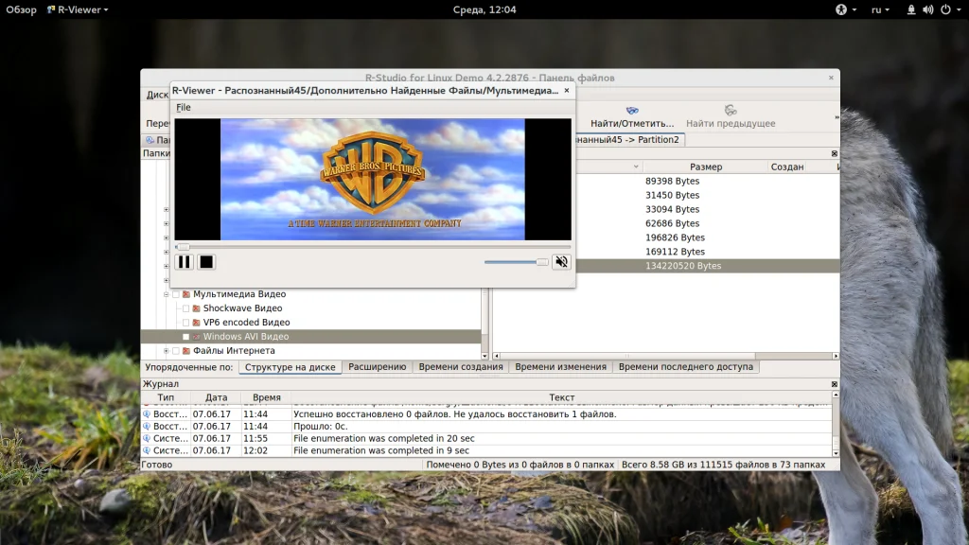Screen dimensions: 969x545
Task: Select the VP6 encoded Видео tree item
Action: click(246, 323)
